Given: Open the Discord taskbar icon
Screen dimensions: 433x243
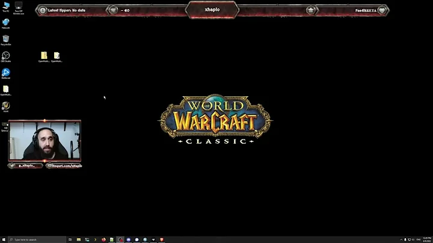Looking at the screenshot, I should pos(129,239).
